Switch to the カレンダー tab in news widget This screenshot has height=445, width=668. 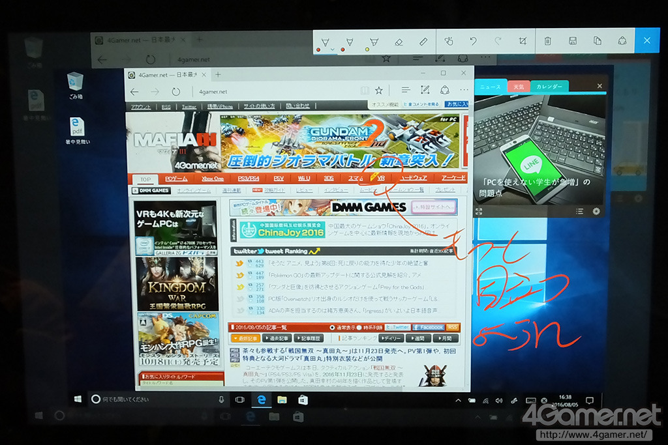[x=549, y=87]
